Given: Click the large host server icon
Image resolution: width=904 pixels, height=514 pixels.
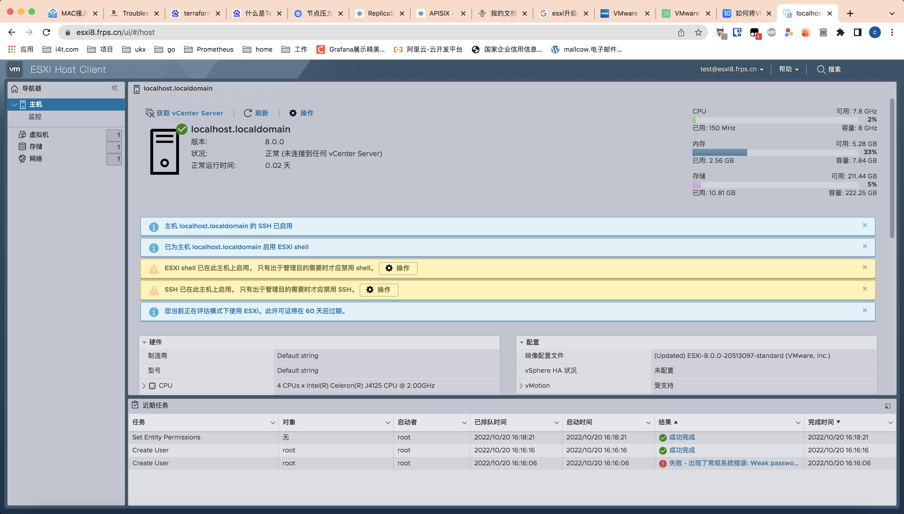Looking at the screenshot, I should pos(164,152).
